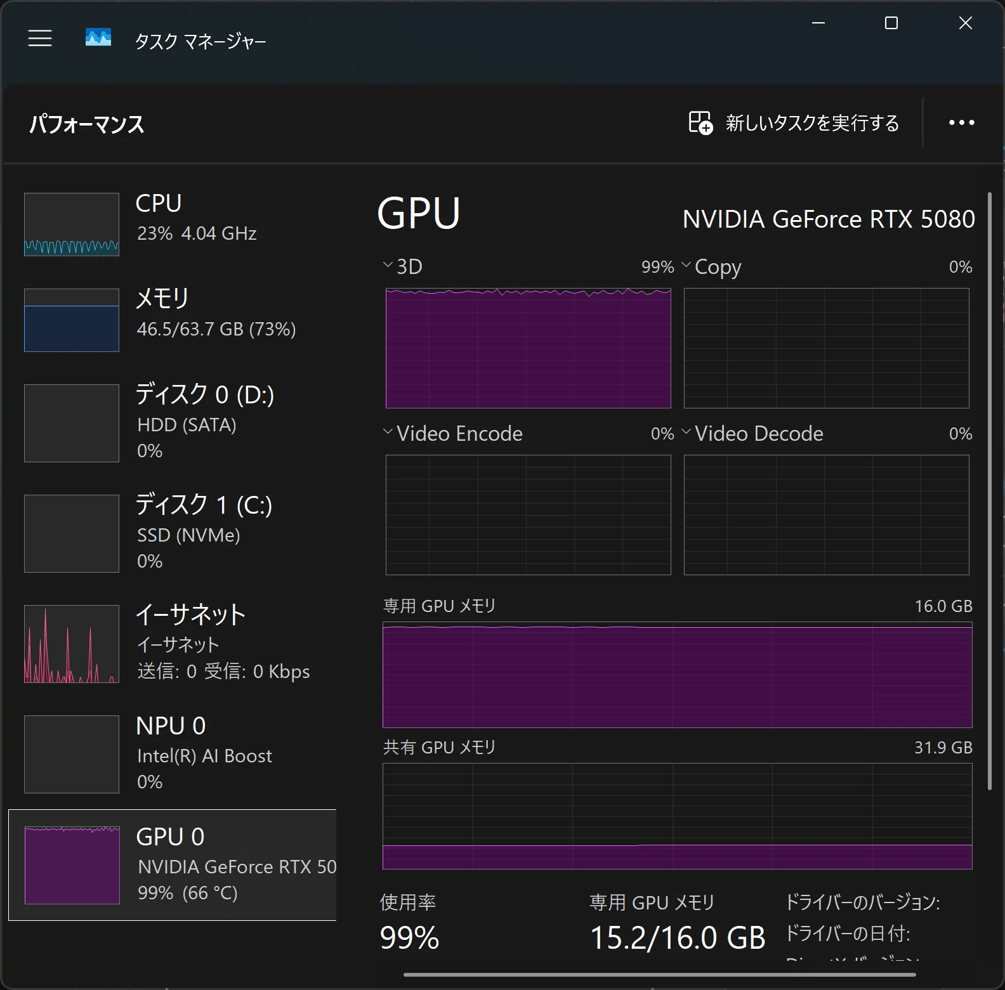Close the Task Manager window
Screen dimensions: 1005x990
click(965, 23)
